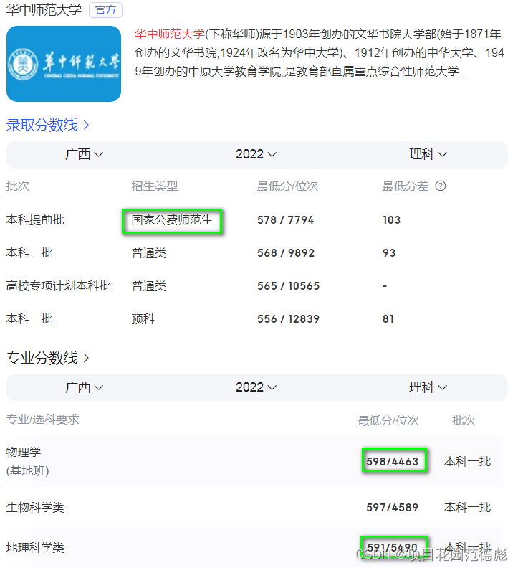Viewport: 518px width, 568px height.
Task: Click the 最低分差 value 93
Action: [389, 253]
